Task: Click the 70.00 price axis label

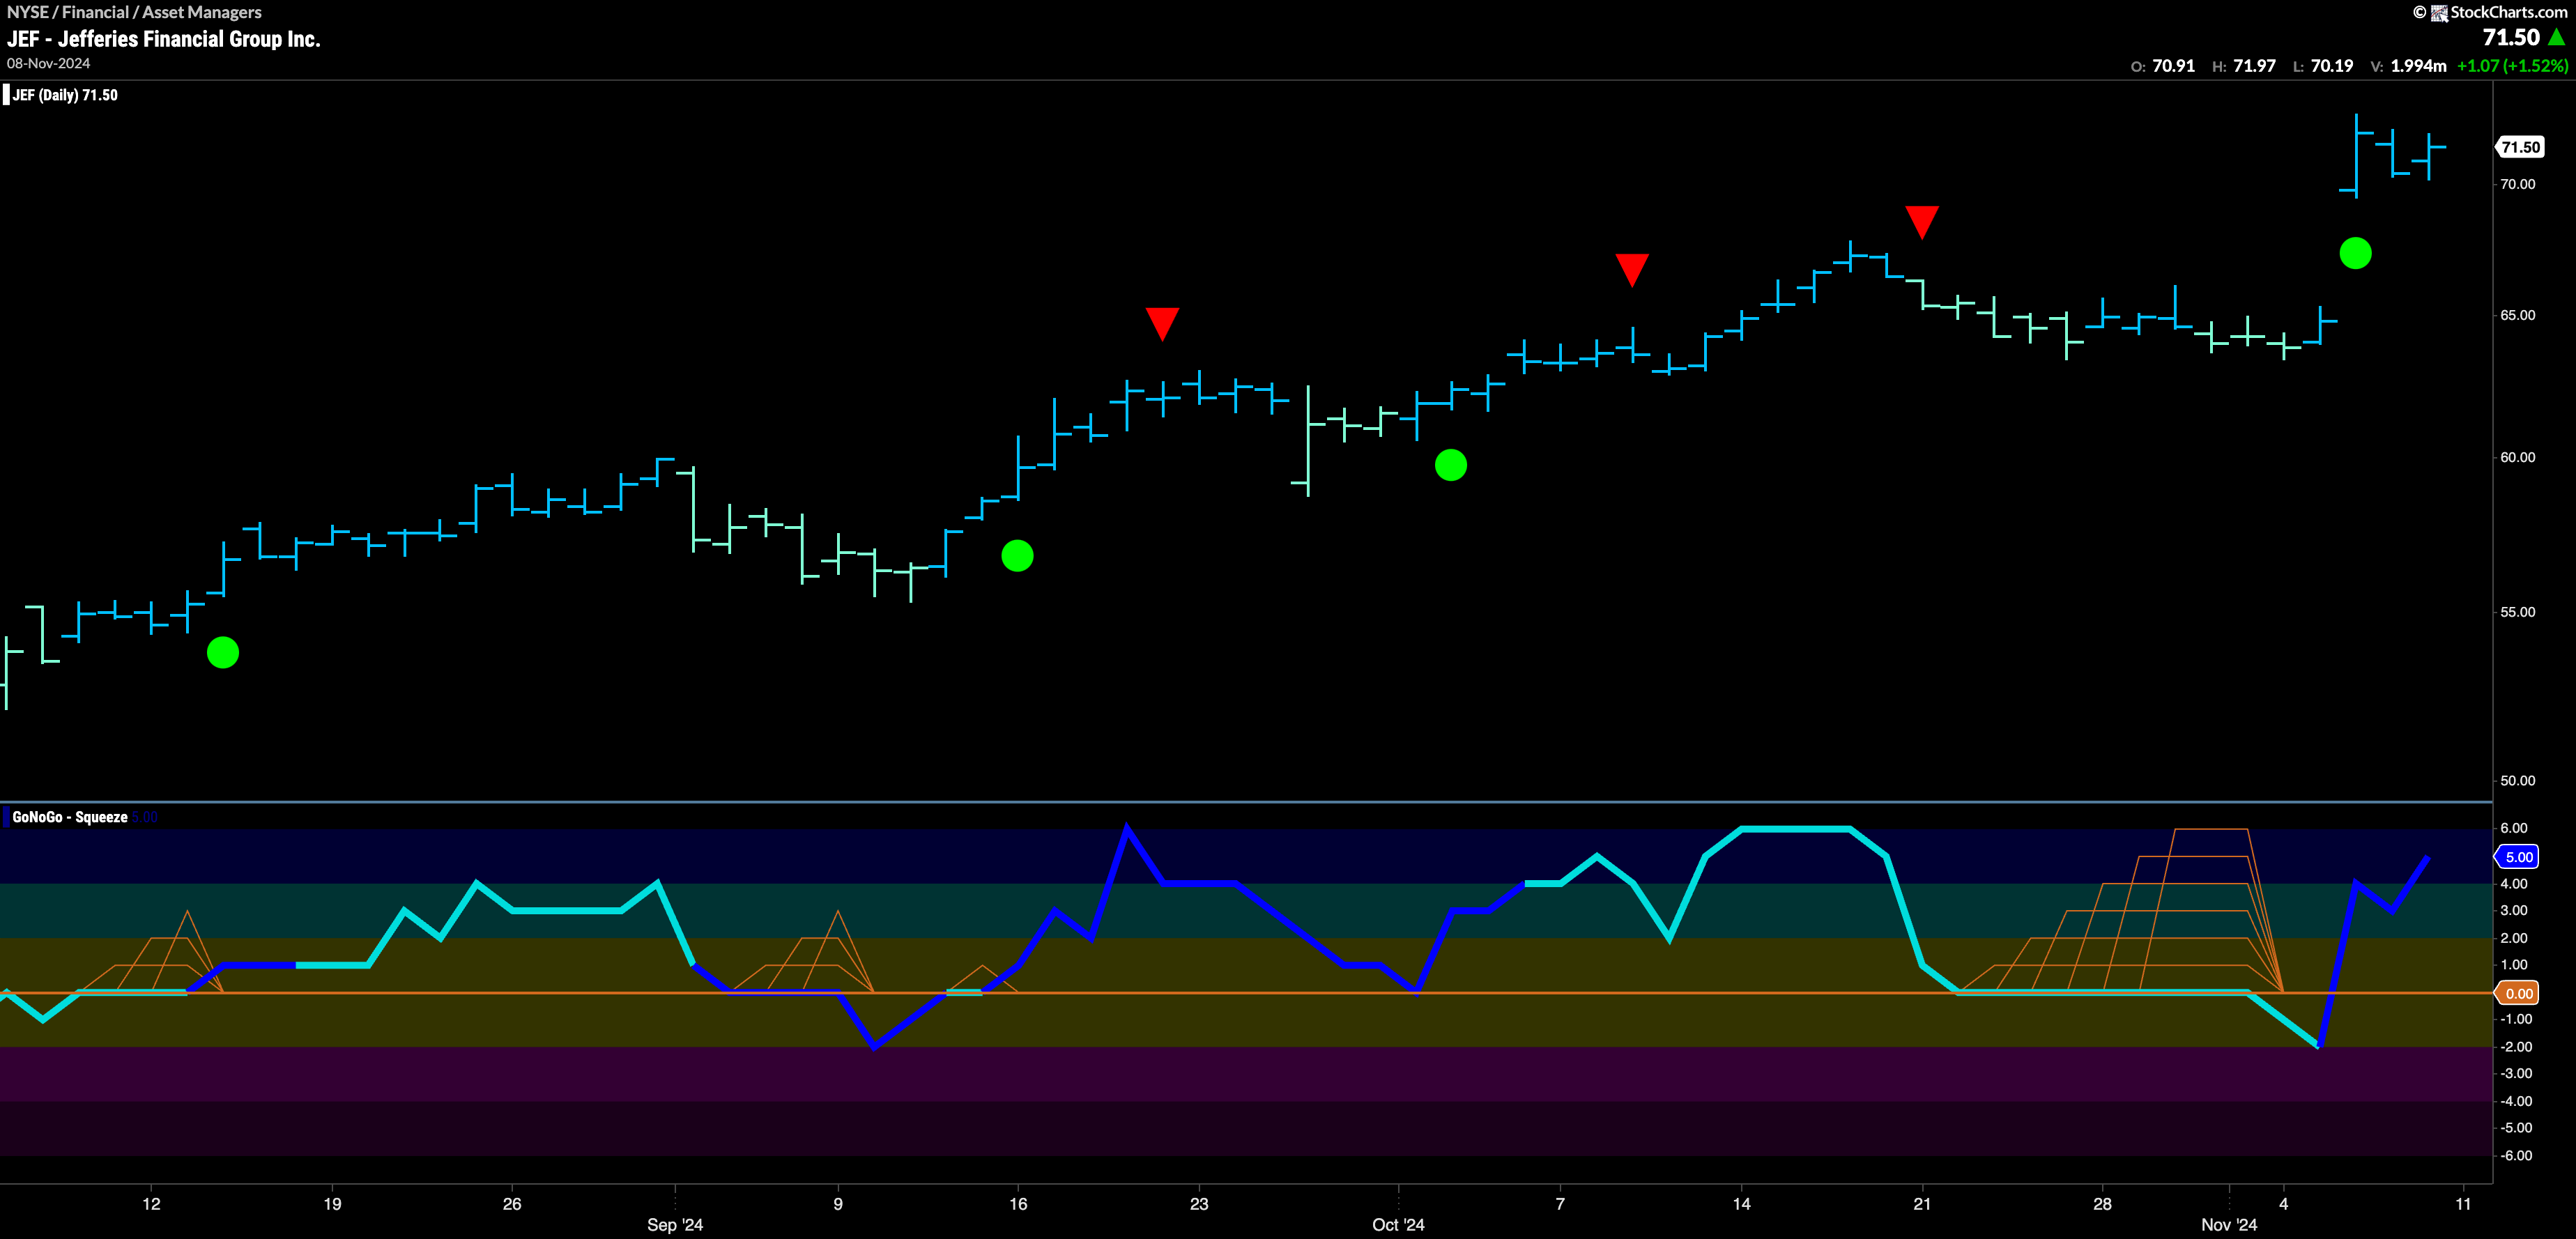Action: (x=2518, y=184)
